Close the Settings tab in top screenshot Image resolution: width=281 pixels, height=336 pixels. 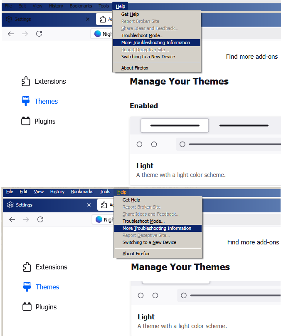(88, 19)
